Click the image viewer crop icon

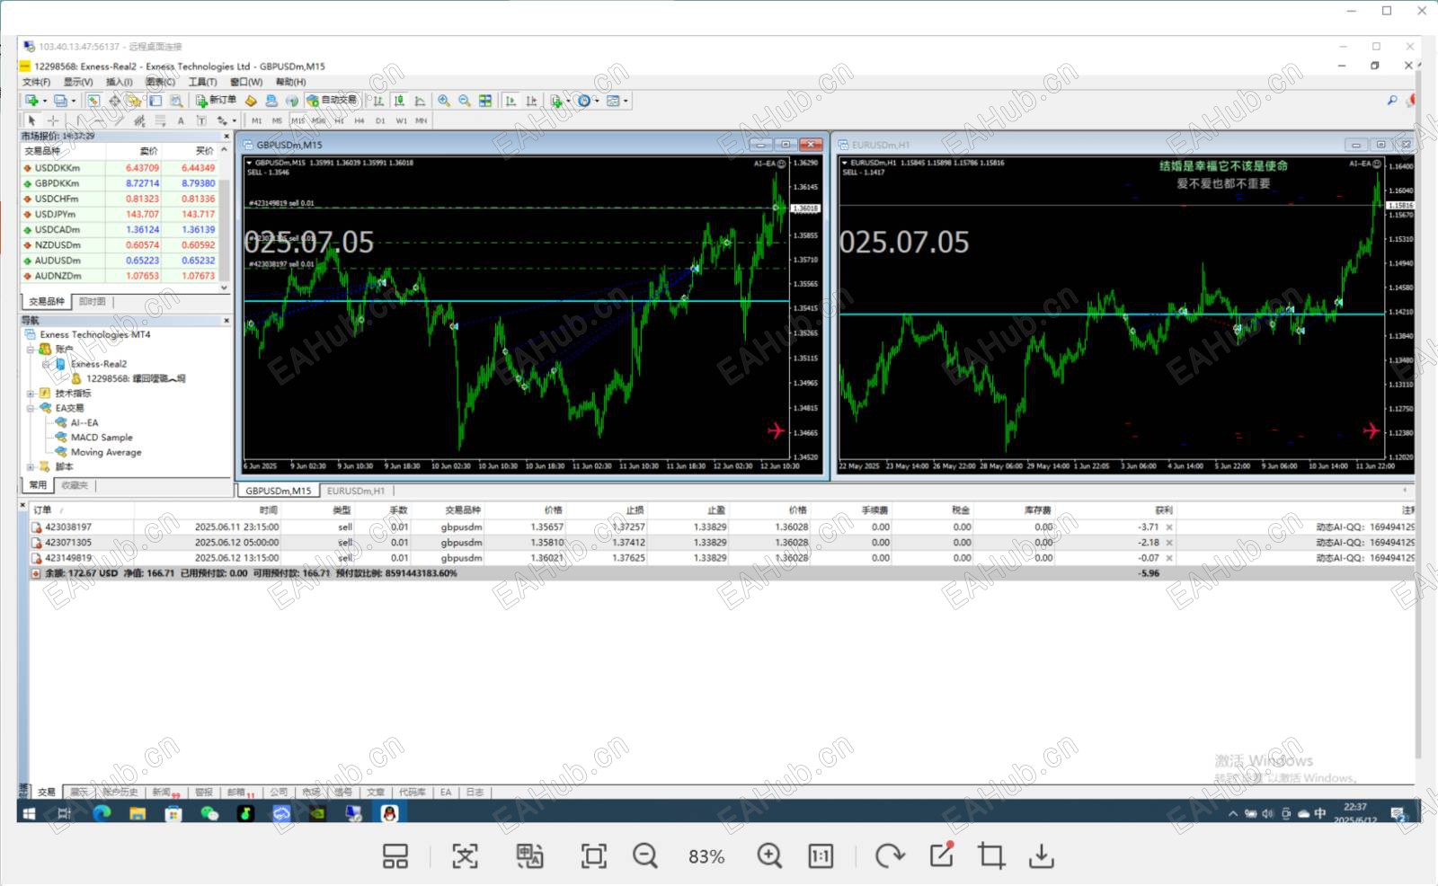coord(991,856)
